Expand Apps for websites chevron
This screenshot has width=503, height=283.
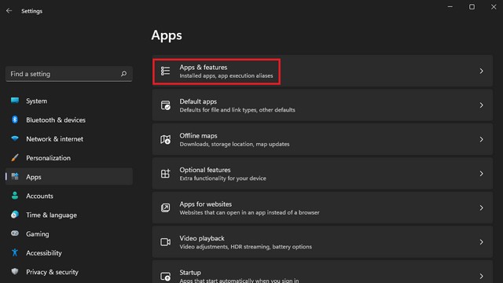click(x=482, y=208)
